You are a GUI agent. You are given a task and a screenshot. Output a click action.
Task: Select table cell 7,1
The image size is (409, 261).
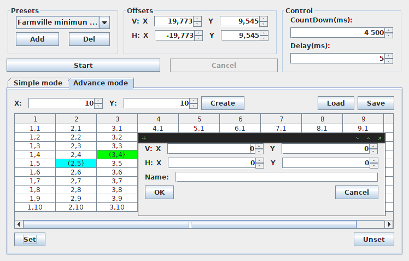281,129
